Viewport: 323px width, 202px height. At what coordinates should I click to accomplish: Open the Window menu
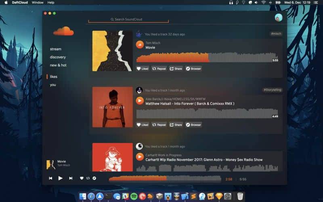(x=38, y=2)
